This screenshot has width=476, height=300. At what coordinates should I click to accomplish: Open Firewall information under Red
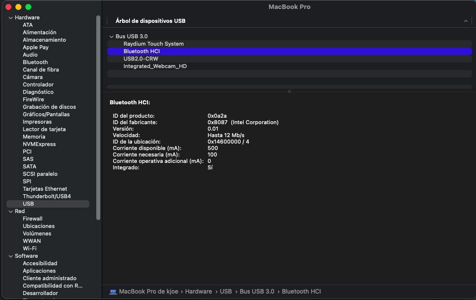(32, 218)
